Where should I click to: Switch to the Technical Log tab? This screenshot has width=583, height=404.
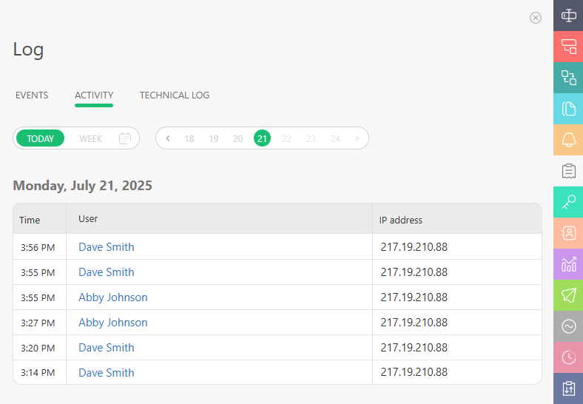[x=175, y=95]
